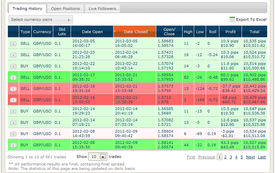
Task: Switch to the Live Followers tab
Action: click(x=102, y=9)
